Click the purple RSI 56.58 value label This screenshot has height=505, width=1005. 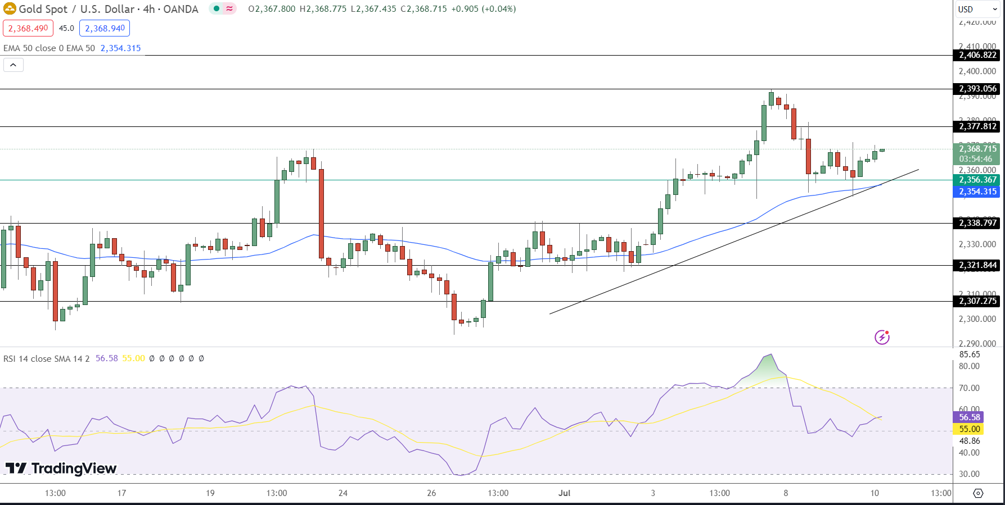point(968,417)
